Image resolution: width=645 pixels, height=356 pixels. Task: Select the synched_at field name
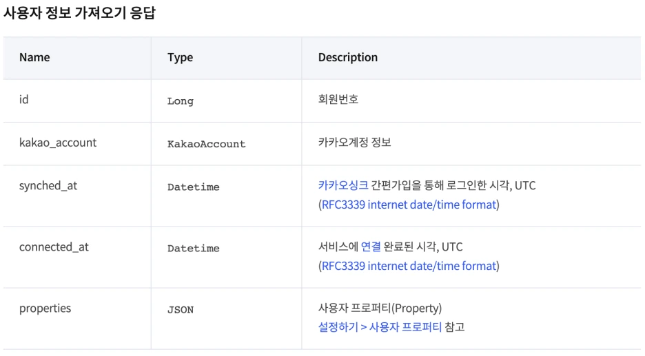click(48, 186)
